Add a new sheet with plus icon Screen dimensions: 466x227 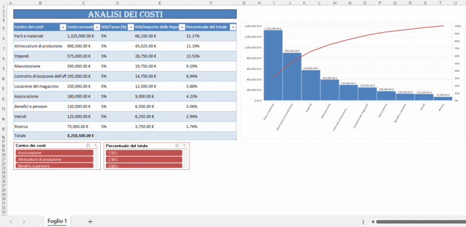(90, 222)
